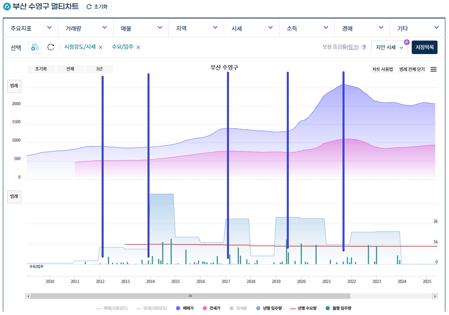Click the 2022 x-axis year label

[x=351, y=281]
